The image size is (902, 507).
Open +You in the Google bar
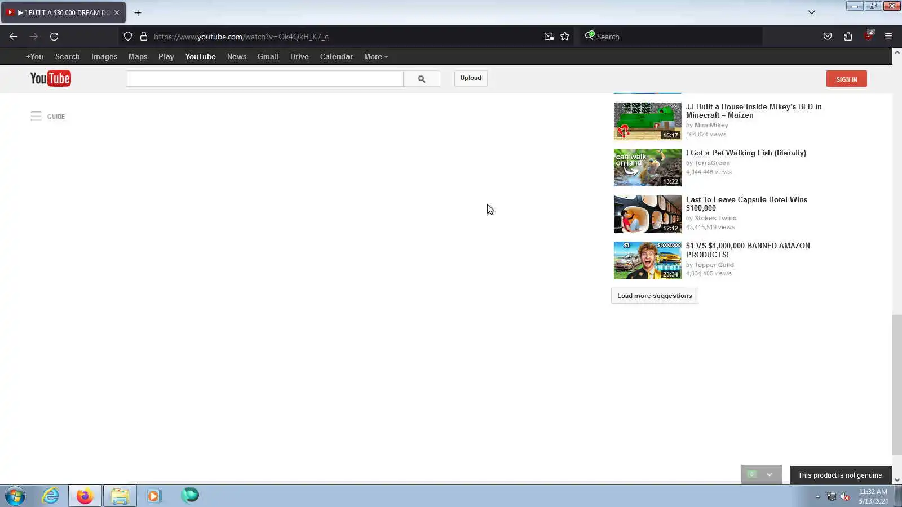[x=34, y=56]
